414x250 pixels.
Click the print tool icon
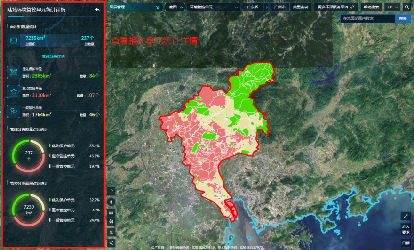coord(111,222)
